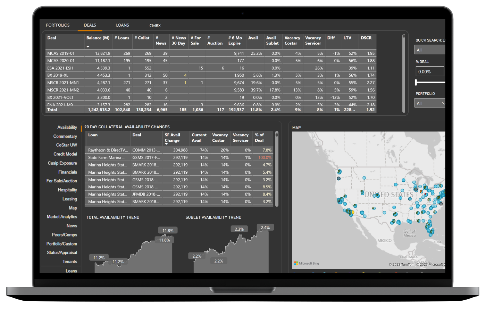Click the collateral availability table scrollbar
This screenshot has width=486, height=310.
pyautogui.click(x=277, y=169)
